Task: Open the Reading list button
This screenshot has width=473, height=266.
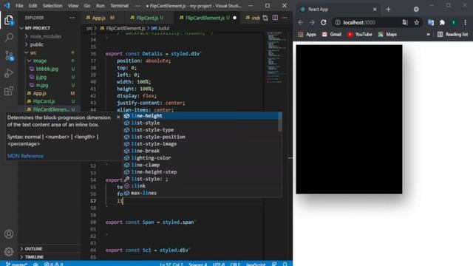Action: tap(452, 35)
